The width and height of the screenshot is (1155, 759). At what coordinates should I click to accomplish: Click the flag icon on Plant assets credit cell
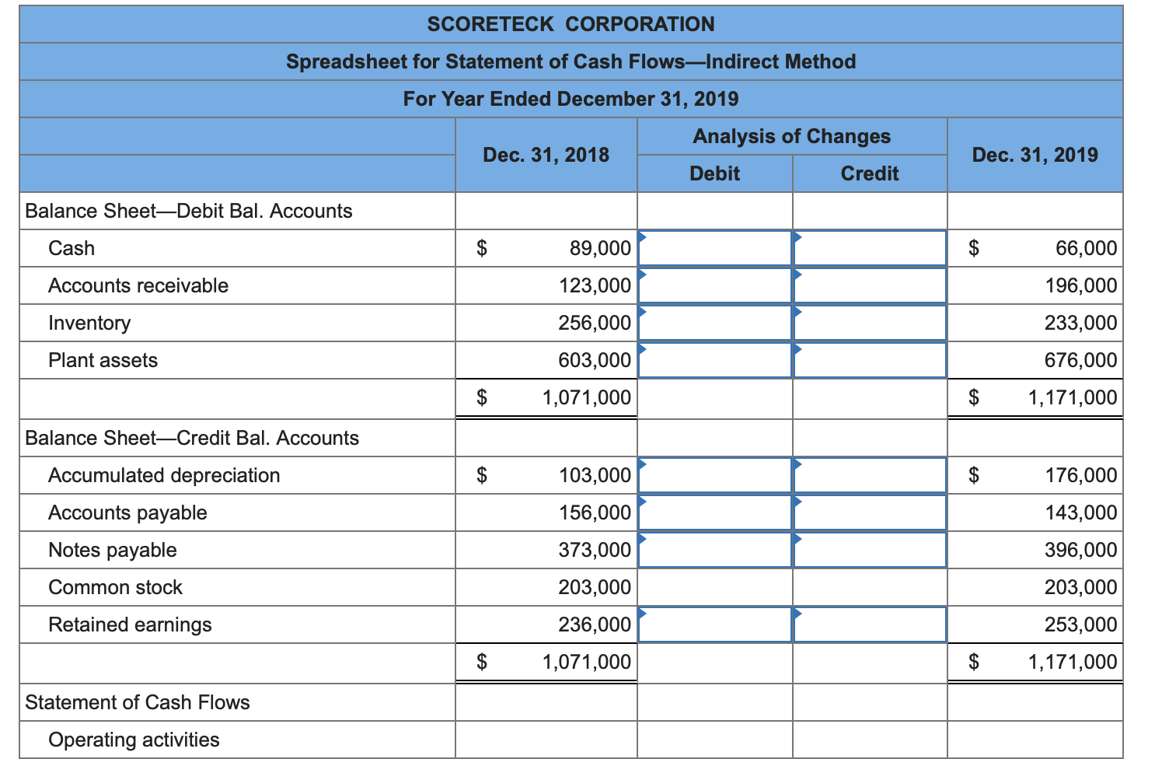click(x=797, y=349)
